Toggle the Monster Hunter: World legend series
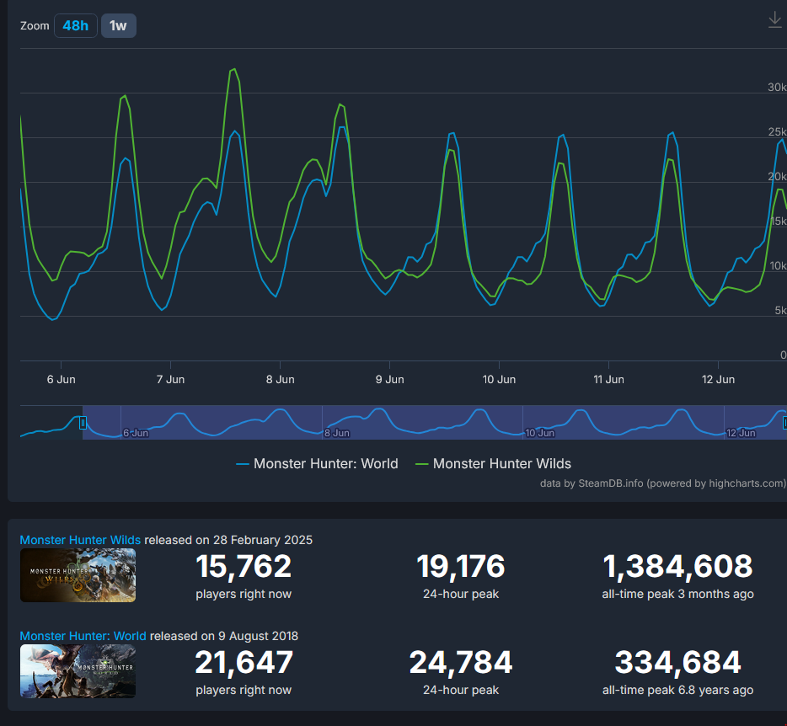The width and height of the screenshot is (787, 726). tap(317, 463)
